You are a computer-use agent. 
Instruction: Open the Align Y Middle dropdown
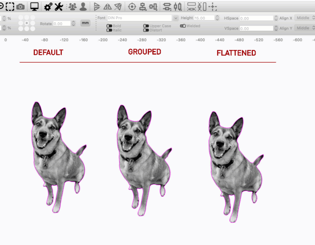tap(304, 28)
